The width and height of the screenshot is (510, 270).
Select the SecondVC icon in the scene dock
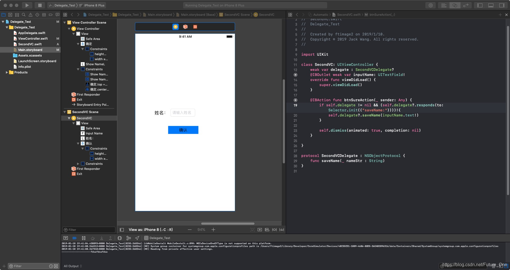click(x=176, y=27)
